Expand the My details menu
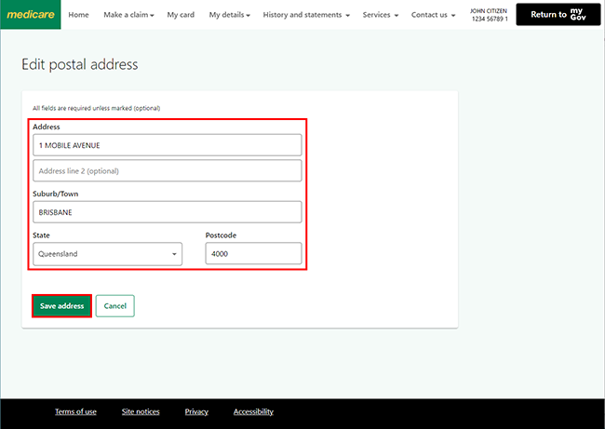This screenshot has height=429, width=605. pos(229,15)
